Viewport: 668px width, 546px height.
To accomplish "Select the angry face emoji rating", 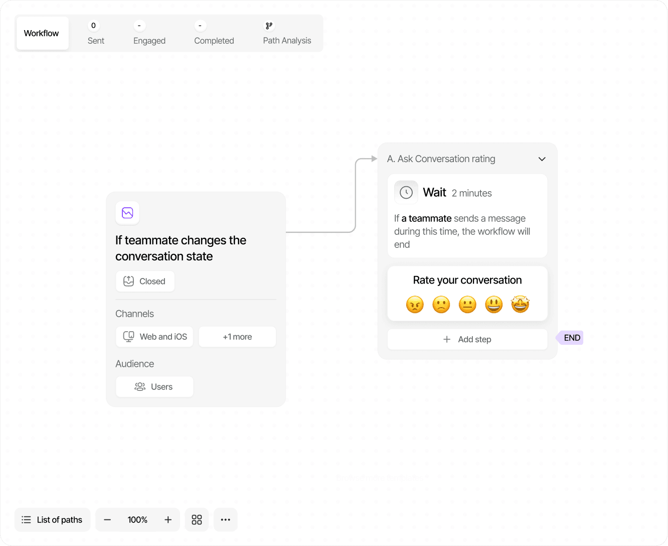I will tap(415, 305).
